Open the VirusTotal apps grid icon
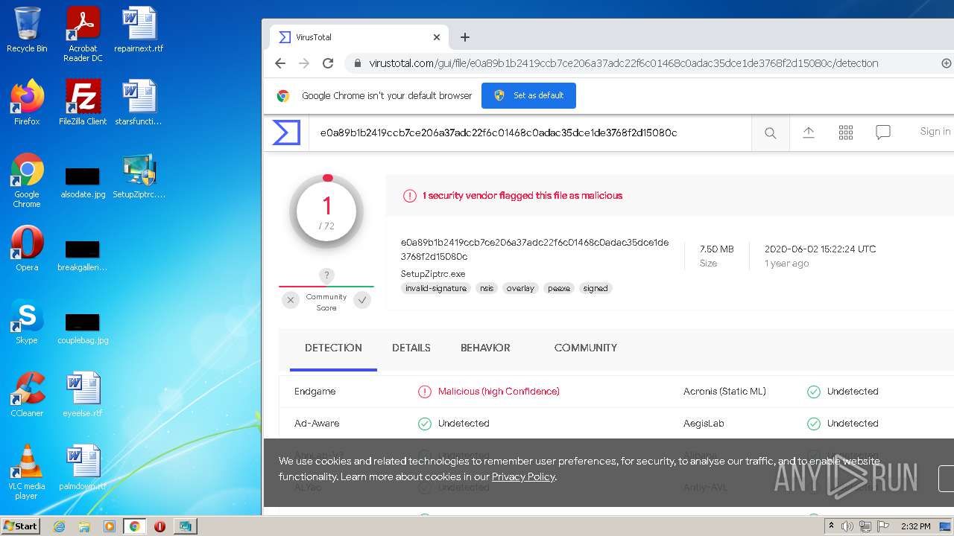Image resolution: width=954 pixels, height=536 pixels. [x=846, y=133]
